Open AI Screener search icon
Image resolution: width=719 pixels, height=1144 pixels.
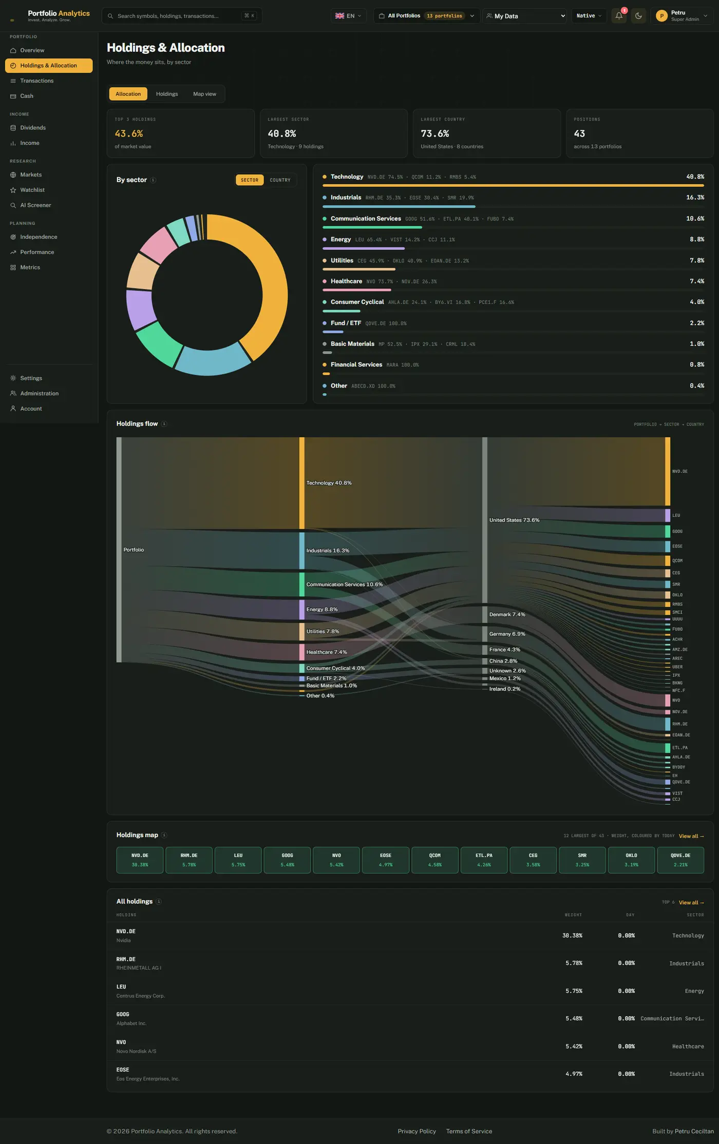coord(13,205)
